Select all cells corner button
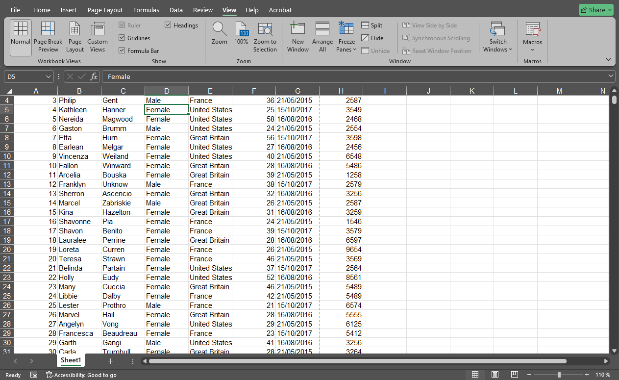 (x=7, y=91)
